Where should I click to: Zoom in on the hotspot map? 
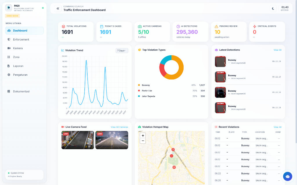pyautogui.click(x=143, y=135)
